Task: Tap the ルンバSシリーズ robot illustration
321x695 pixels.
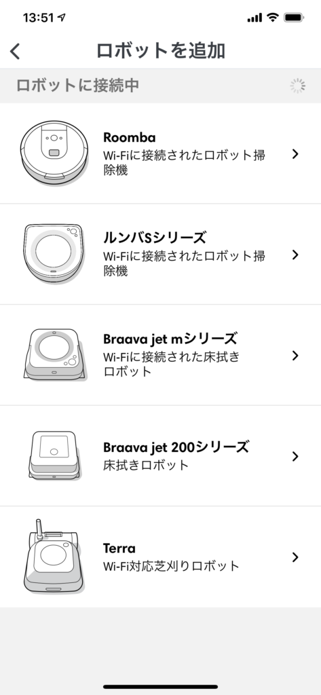Action: point(54,254)
